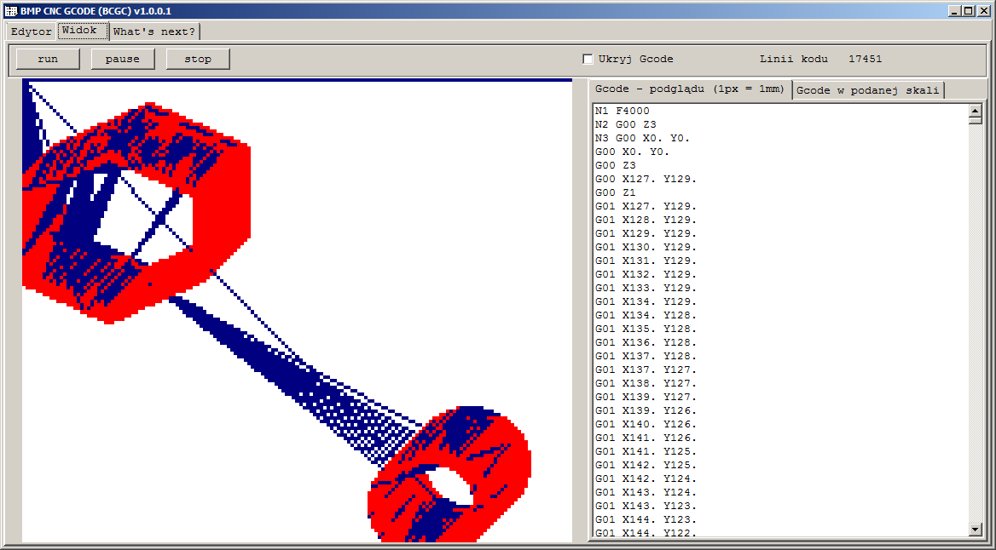Select the line G01 X139. Y127.

point(646,397)
